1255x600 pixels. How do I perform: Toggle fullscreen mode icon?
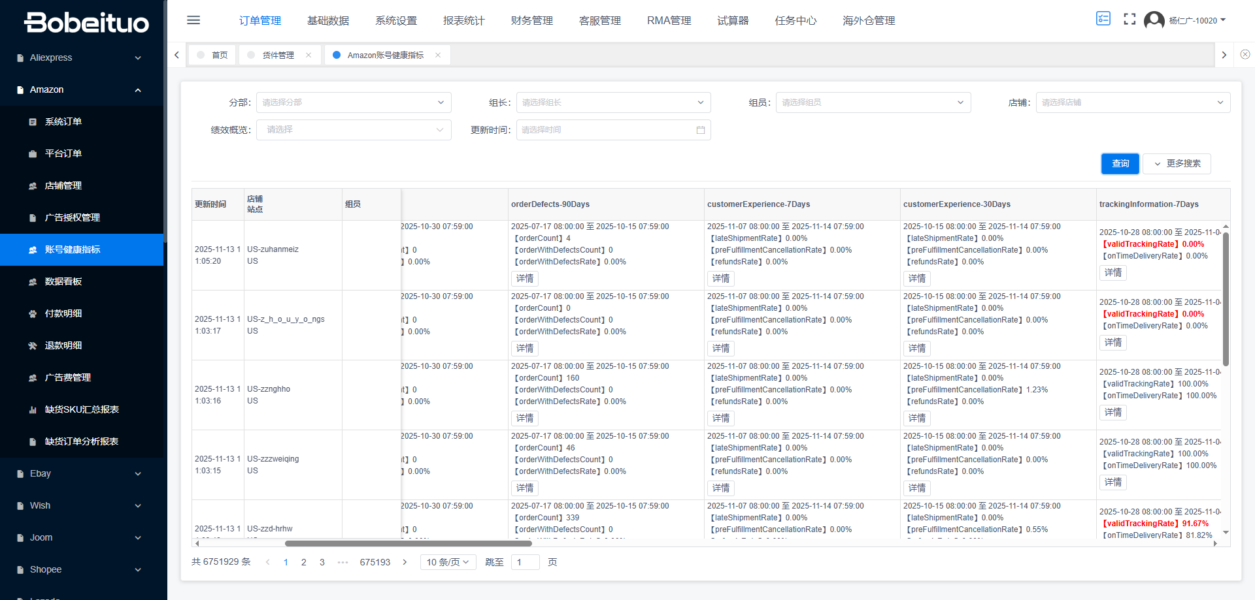coord(1129,20)
